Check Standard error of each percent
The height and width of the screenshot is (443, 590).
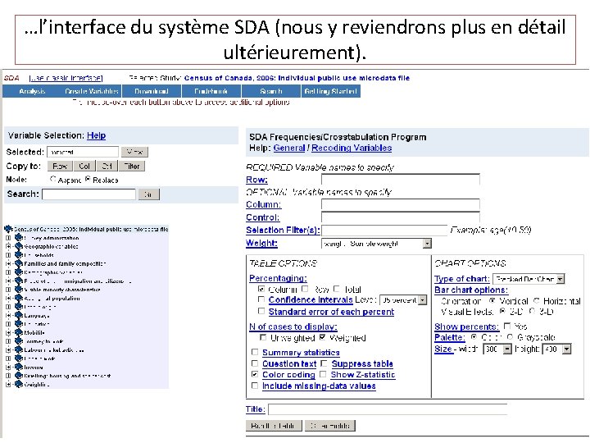[x=261, y=311]
